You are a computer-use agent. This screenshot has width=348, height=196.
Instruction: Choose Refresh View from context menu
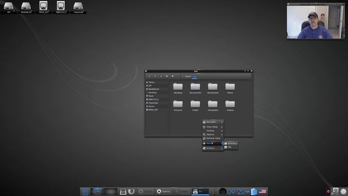tap(213, 138)
